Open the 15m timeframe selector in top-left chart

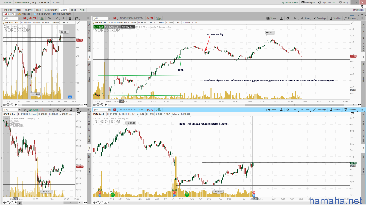click(50, 18)
